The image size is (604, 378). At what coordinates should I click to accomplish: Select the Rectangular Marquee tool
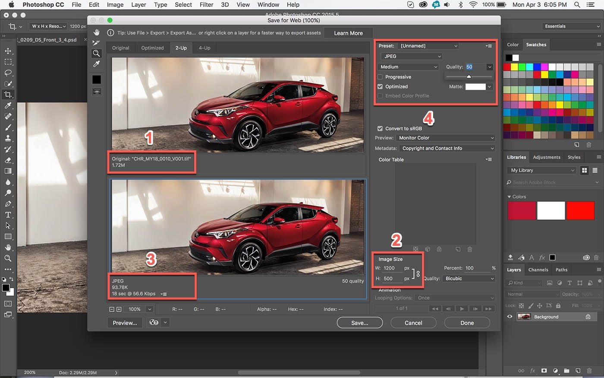pyautogui.click(x=8, y=62)
